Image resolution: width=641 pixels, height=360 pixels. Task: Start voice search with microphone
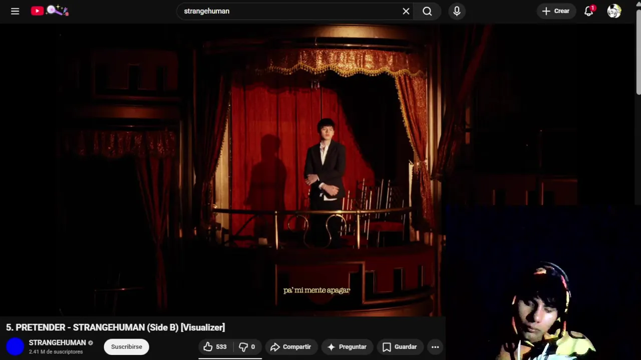coord(457,11)
